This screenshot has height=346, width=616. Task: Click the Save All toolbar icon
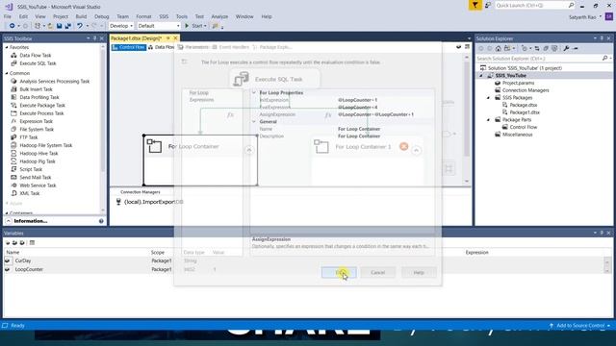click(x=67, y=26)
